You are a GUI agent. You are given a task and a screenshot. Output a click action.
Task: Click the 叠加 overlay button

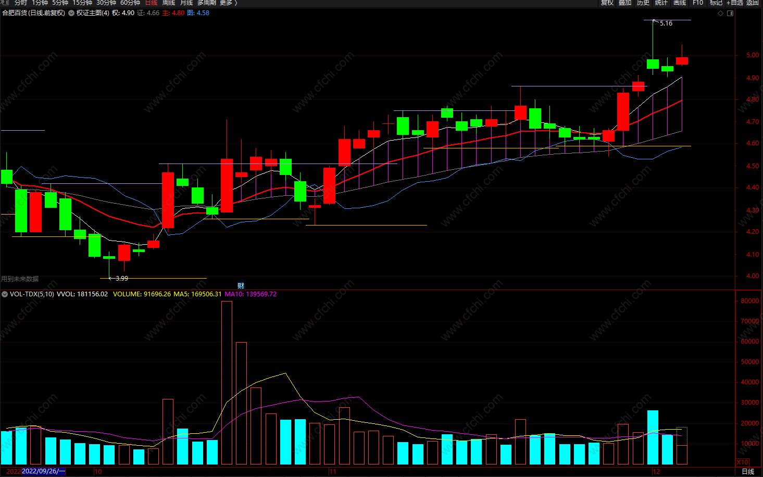point(625,3)
